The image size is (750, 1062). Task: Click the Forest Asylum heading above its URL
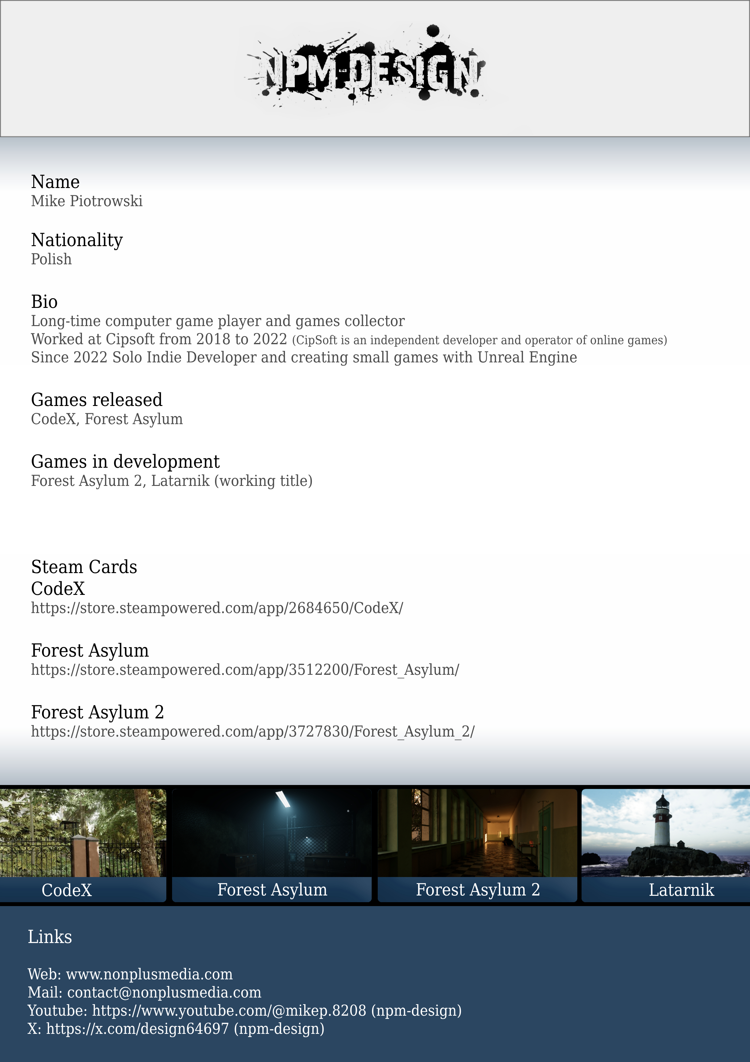(x=90, y=651)
